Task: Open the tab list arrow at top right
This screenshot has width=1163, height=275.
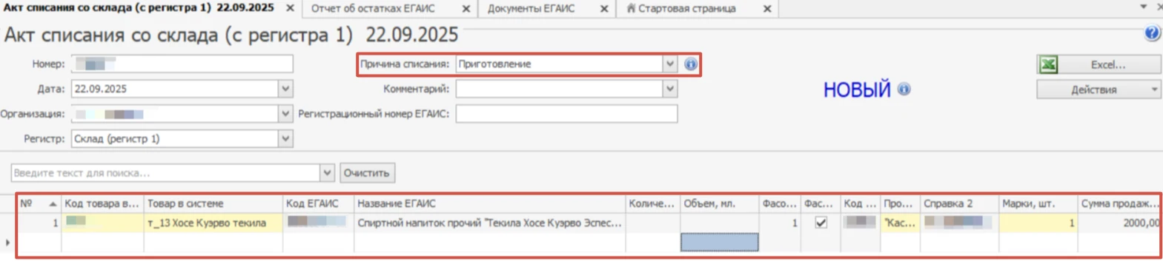Action: (x=1143, y=7)
